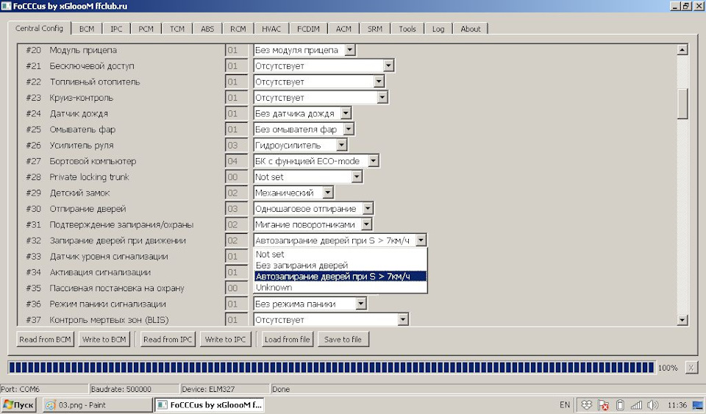Click security alert shield tray icon

pyautogui.click(x=603, y=405)
